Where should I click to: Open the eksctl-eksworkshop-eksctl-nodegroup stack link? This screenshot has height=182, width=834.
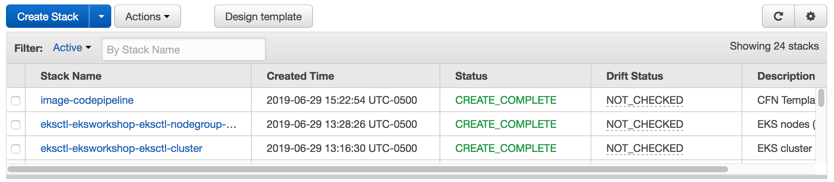[x=138, y=124]
